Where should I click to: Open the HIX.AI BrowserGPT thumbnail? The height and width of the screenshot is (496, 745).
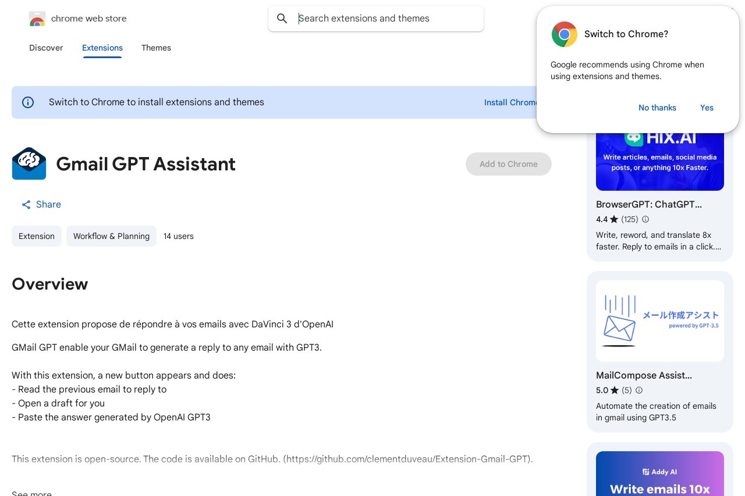click(660, 160)
